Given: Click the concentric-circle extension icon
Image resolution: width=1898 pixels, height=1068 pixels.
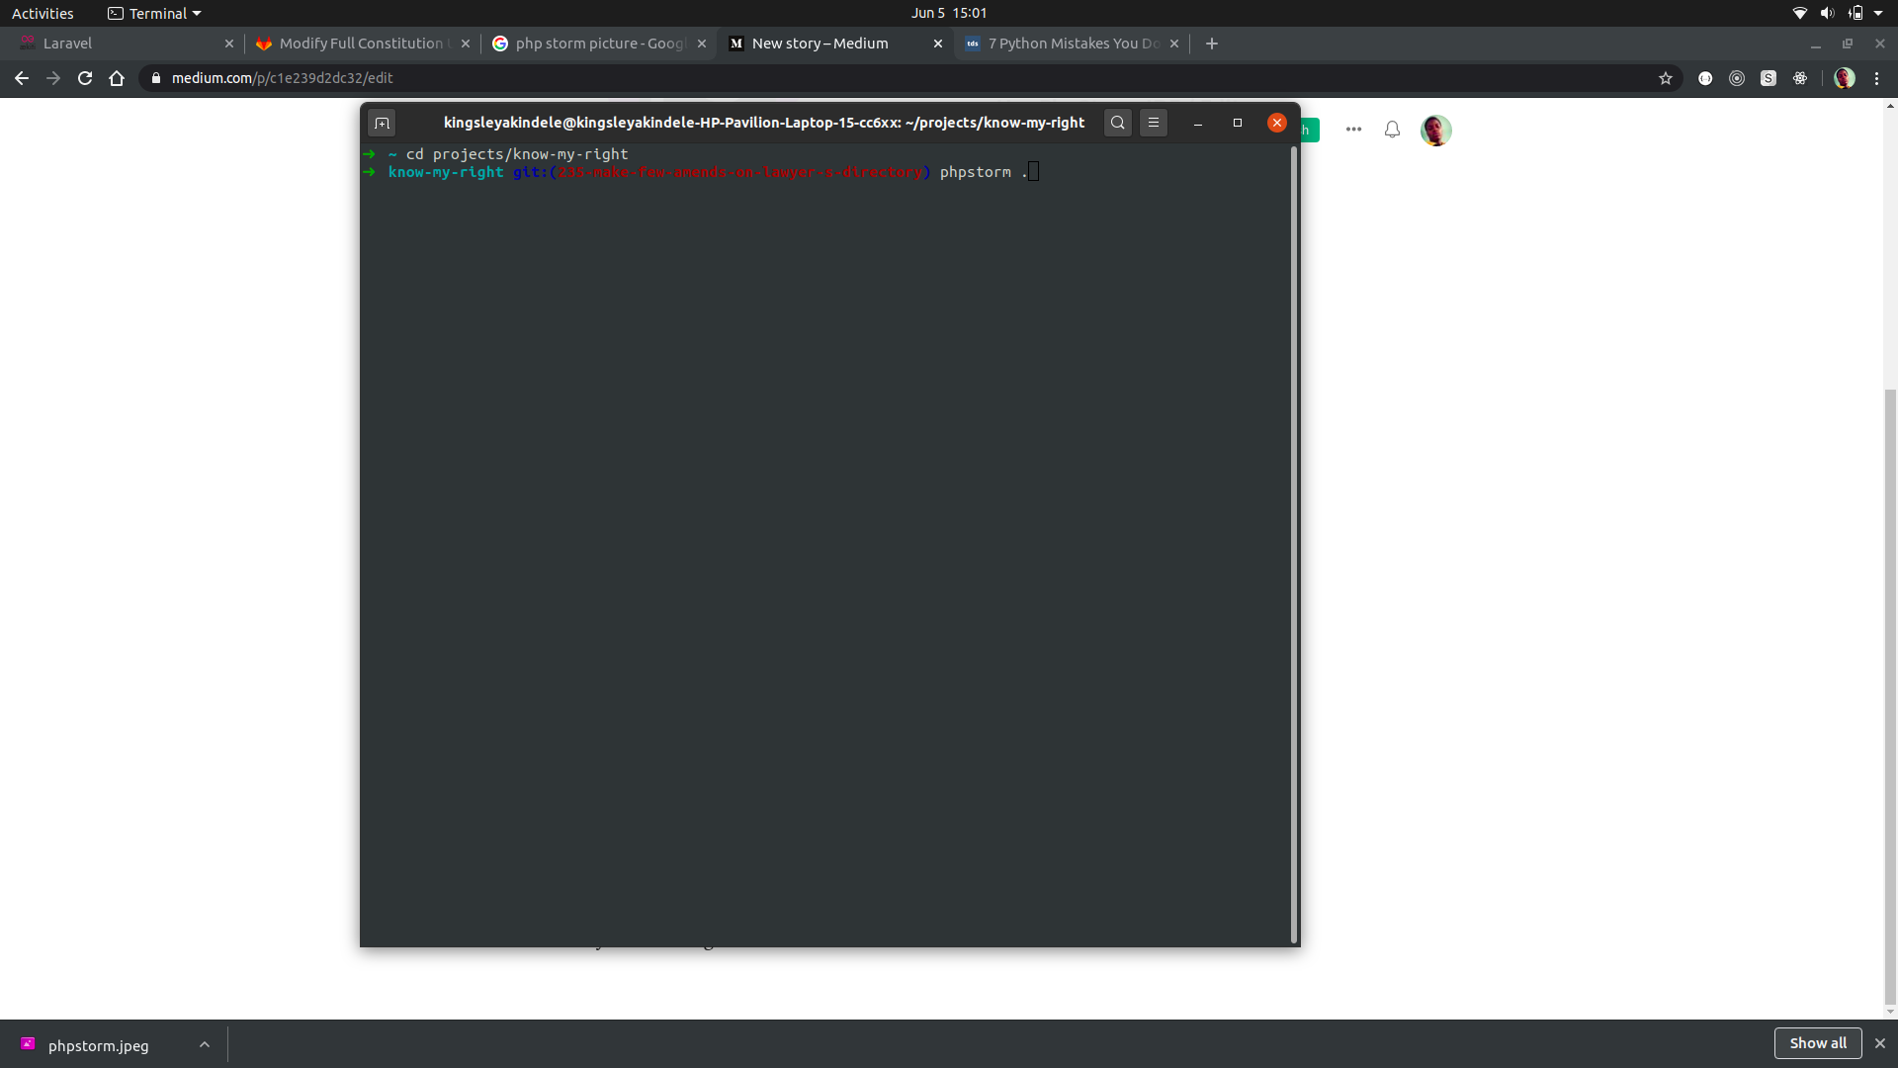Looking at the screenshot, I should coord(1737,78).
